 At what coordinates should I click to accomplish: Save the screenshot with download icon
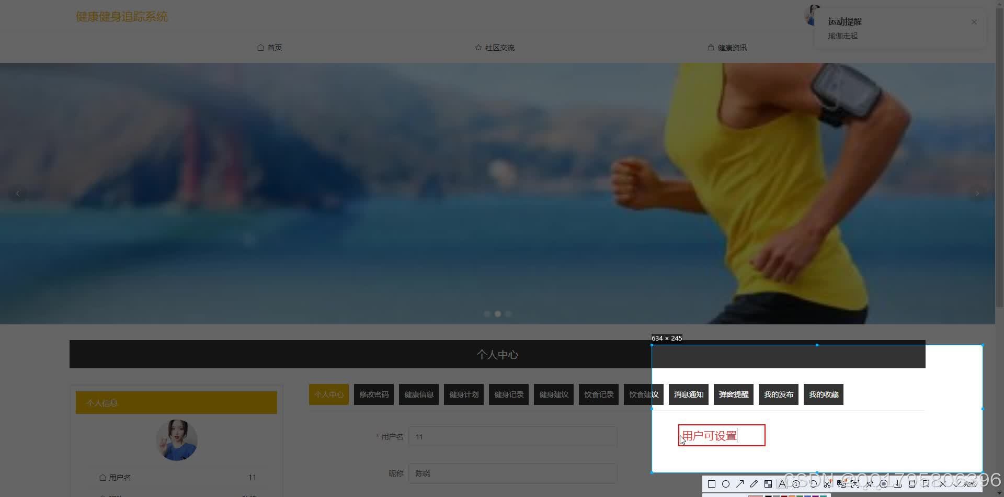(x=898, y=484)
